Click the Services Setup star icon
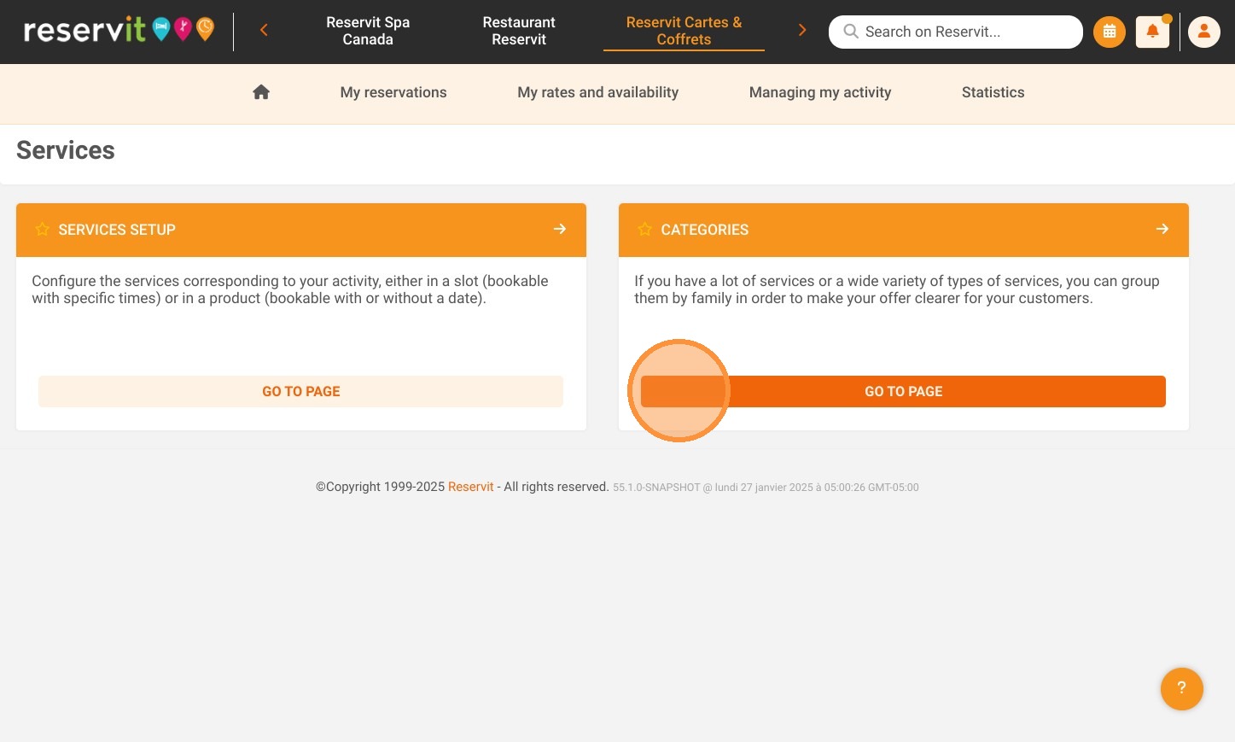Screen dimensions: 1235x742 [x=42, y=229]
